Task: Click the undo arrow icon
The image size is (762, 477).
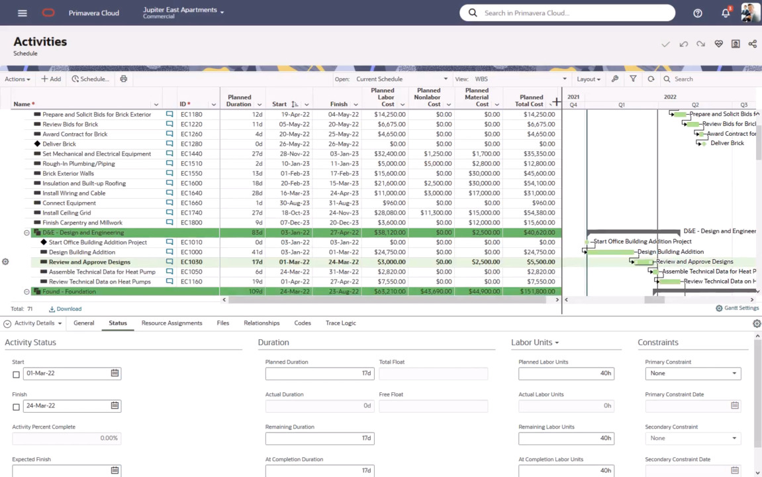Action: [x=683, y=44]
